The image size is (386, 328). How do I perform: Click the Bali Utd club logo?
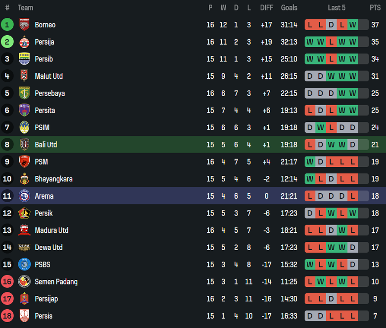tap(24, 145)
